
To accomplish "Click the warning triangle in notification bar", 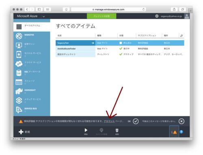I will coord(21,121).
